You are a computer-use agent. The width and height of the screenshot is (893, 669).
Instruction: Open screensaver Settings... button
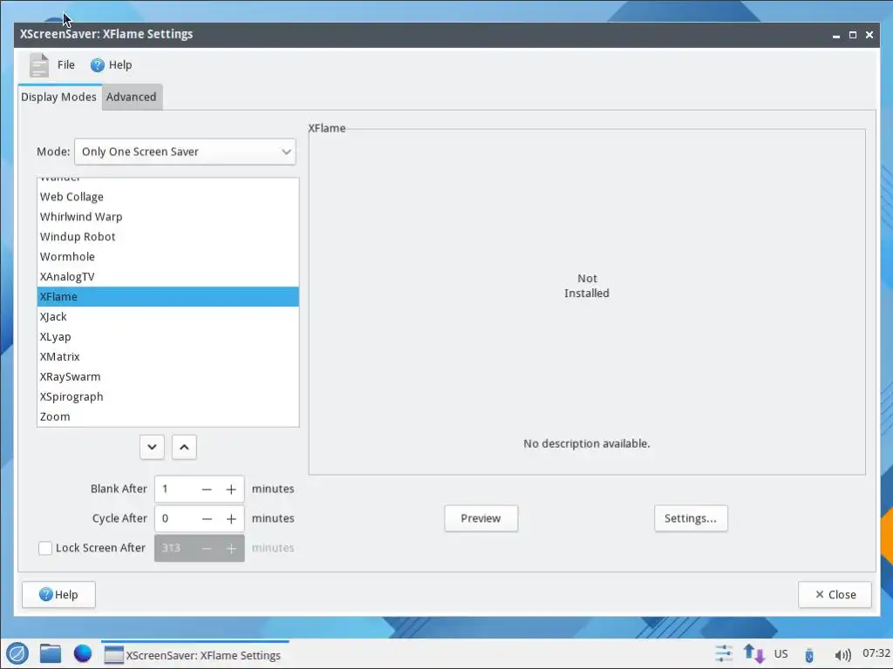pyautogui.click(x=691, y=518)
